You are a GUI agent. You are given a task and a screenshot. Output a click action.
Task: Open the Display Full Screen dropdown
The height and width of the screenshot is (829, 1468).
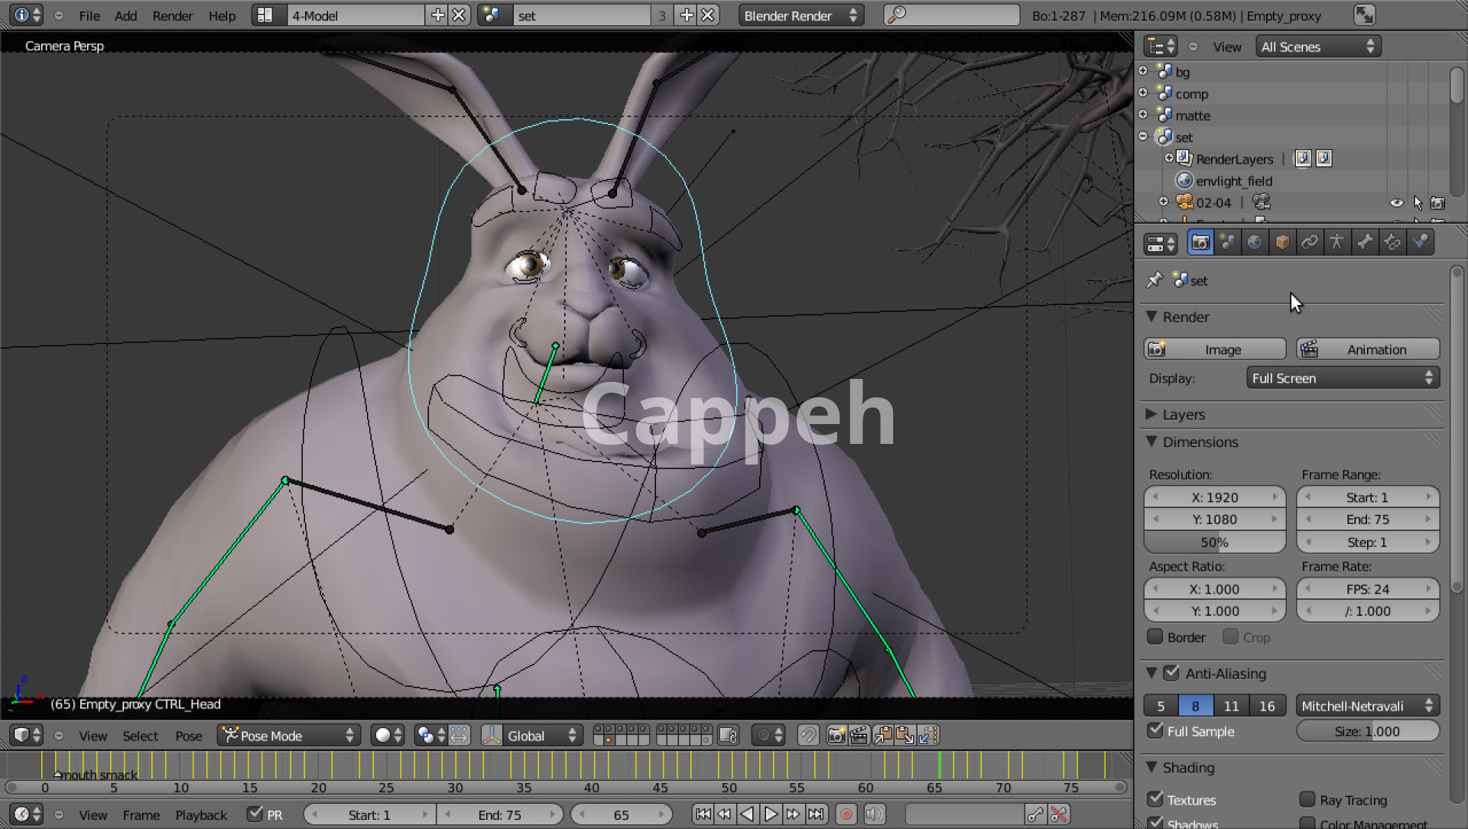tap(1342, 378)
